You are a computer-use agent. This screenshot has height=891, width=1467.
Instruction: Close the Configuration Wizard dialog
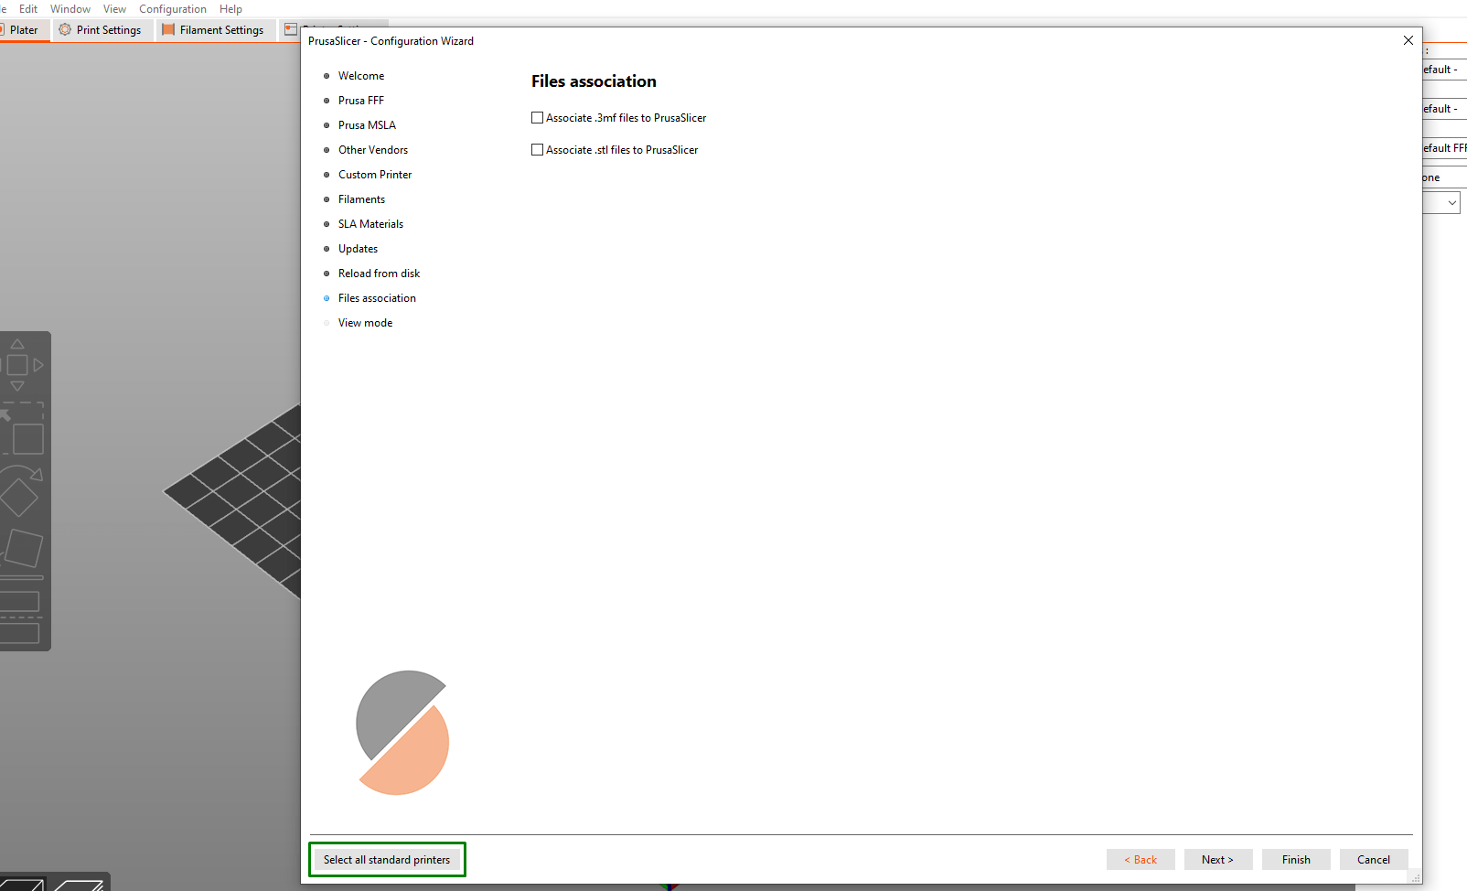[x=1408, y=40]
